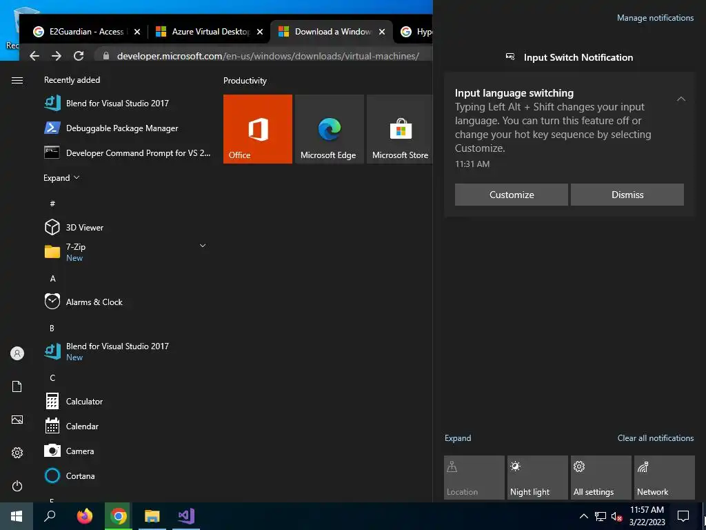The image size is (706, 530).
Task: Expand the 7-Zip folder chevron
Action: tap(203, 246)
